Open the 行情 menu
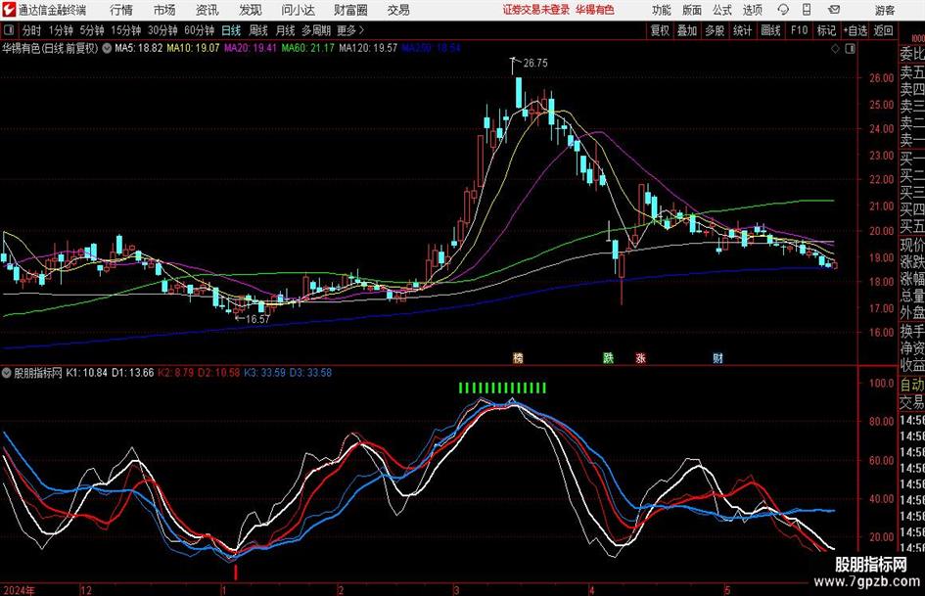 (121, 10)
